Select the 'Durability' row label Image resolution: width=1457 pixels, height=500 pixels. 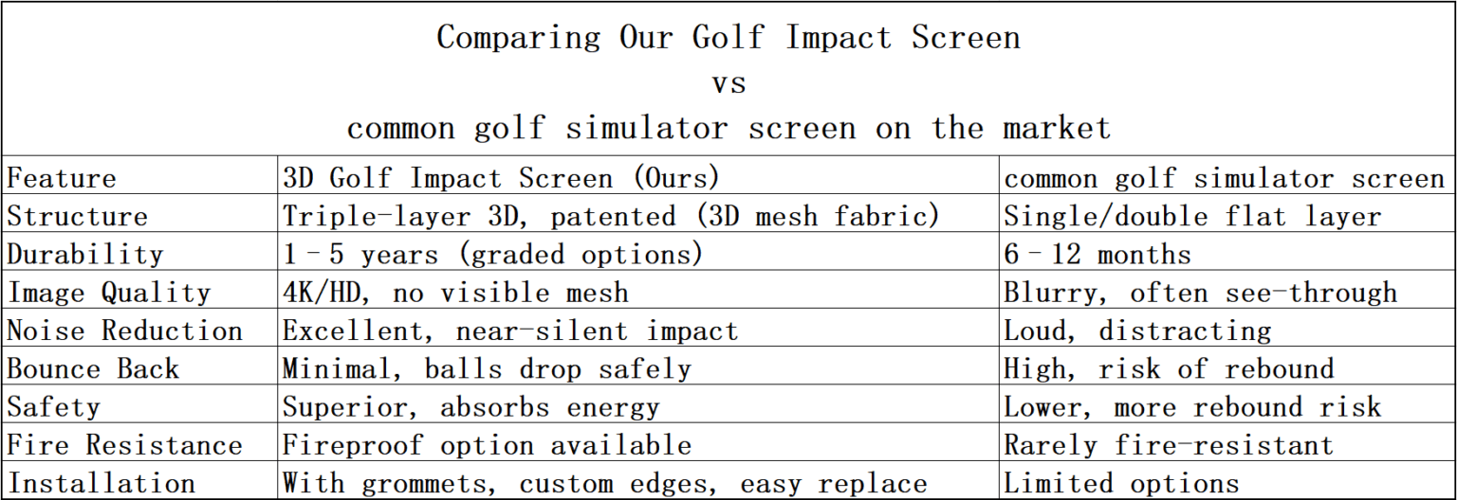(85, 254)
